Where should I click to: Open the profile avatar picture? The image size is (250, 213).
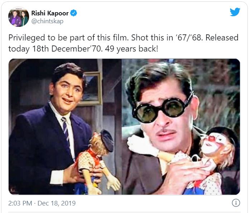pyautogui.click(x=19, y=17)
